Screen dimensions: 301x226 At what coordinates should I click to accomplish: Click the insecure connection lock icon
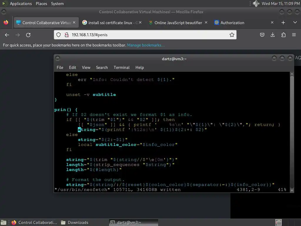pos(67,35)
